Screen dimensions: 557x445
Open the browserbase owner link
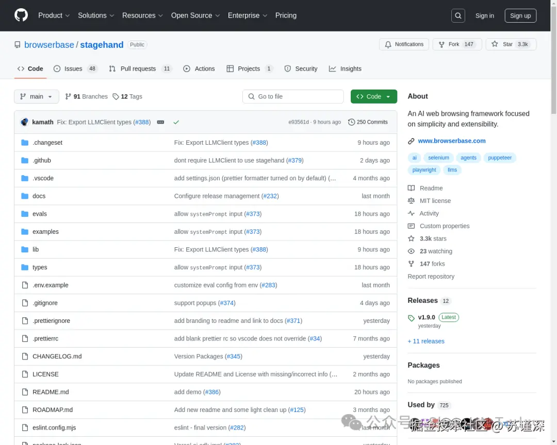(x=49, y=45)
